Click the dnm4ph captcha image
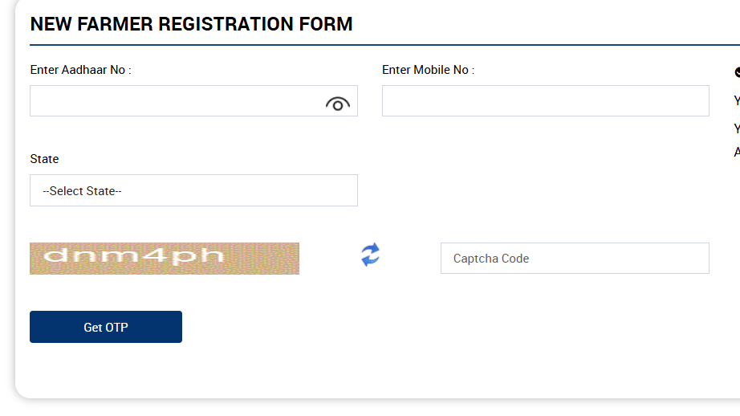 click(x=165, y=259)
